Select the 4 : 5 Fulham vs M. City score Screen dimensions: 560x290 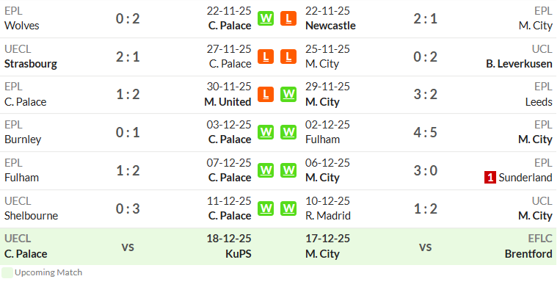(426, 132)
